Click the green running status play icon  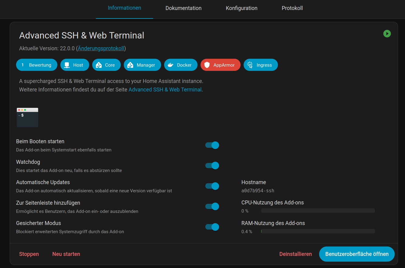[x=387, y=34]
